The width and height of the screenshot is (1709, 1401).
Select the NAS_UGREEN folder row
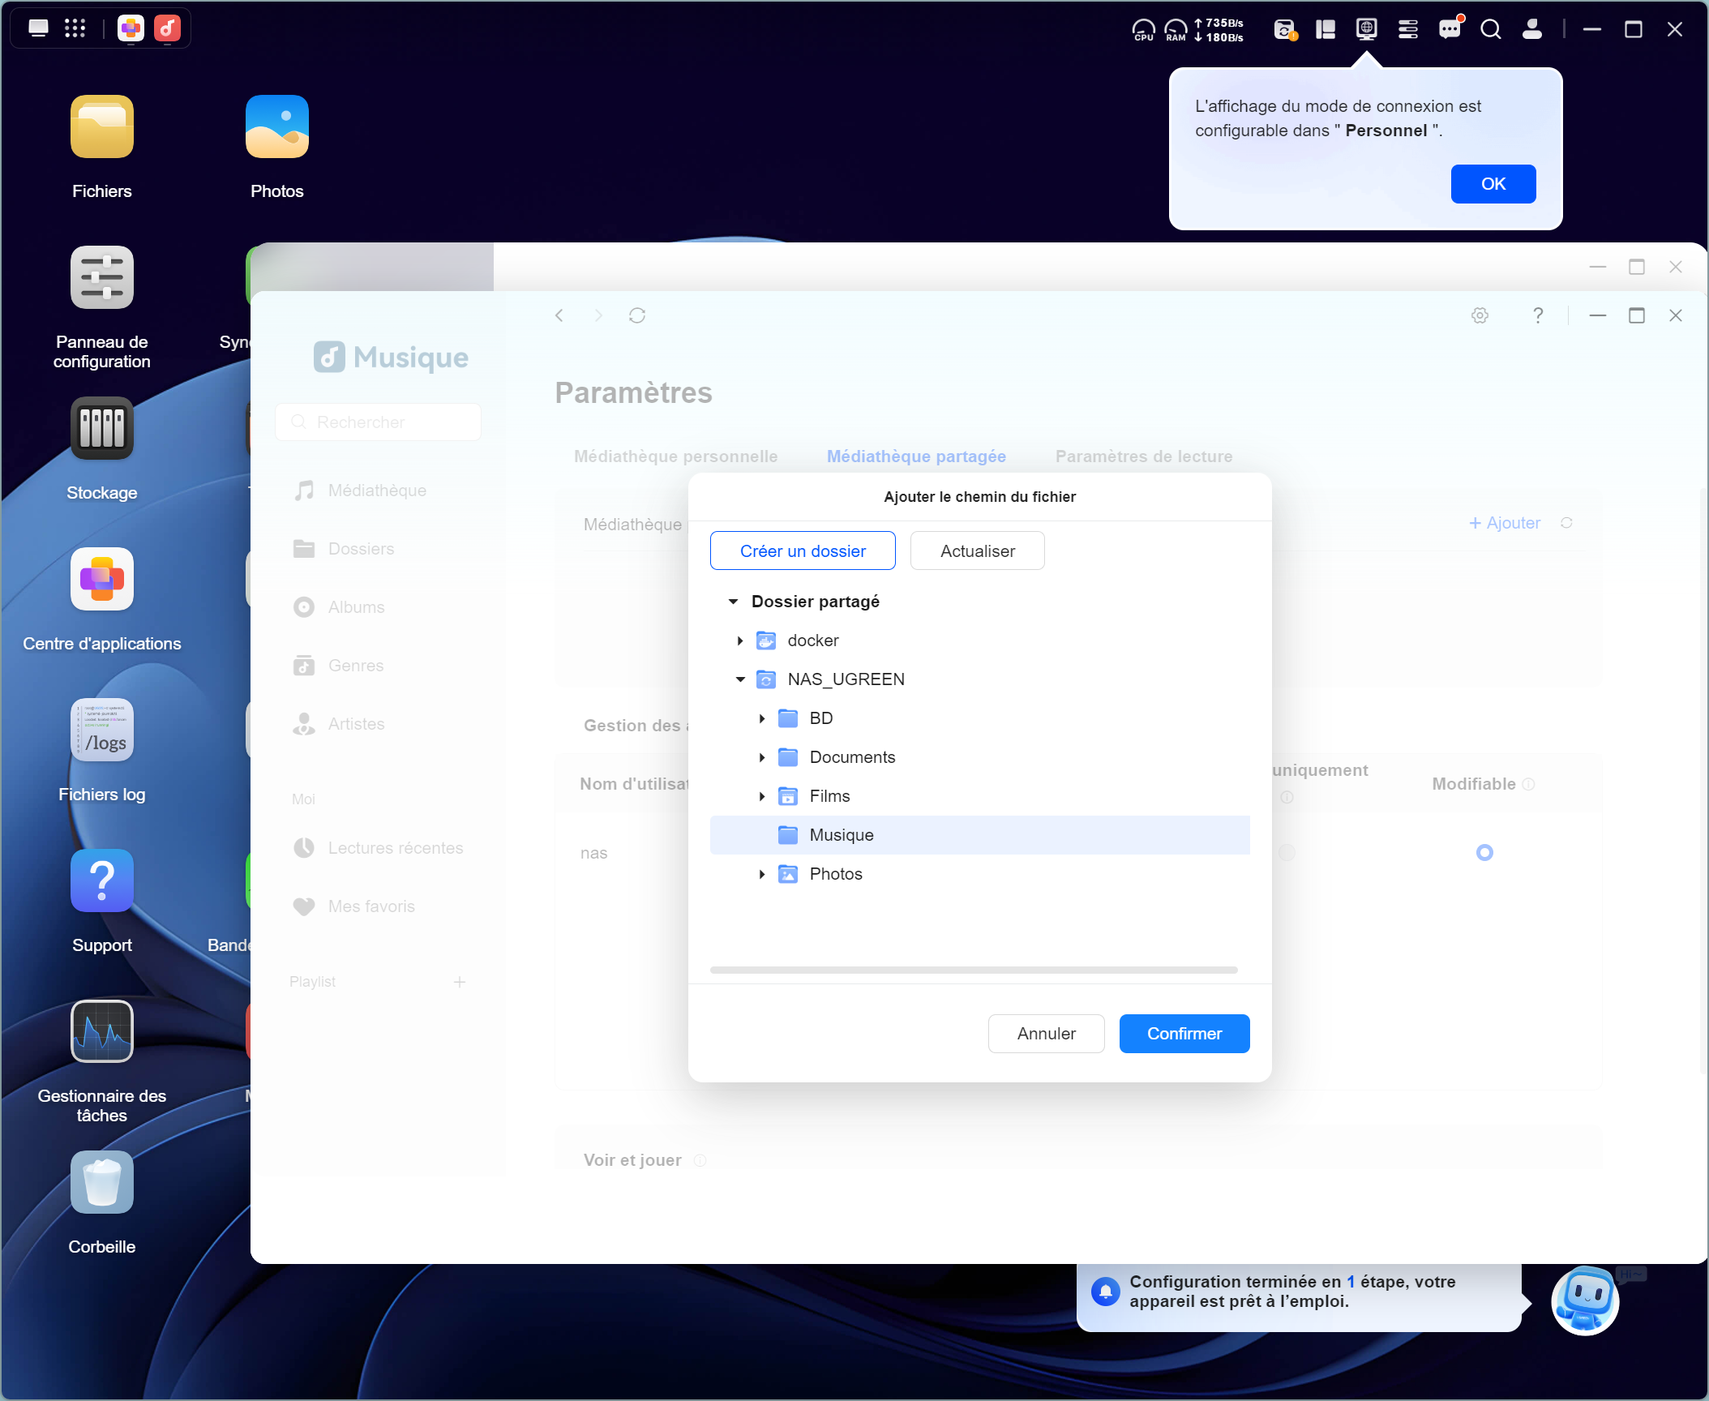[980, 679]
